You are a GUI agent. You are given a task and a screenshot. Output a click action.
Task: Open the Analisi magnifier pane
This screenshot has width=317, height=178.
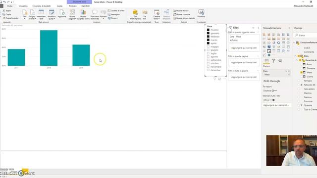(280, 60)
